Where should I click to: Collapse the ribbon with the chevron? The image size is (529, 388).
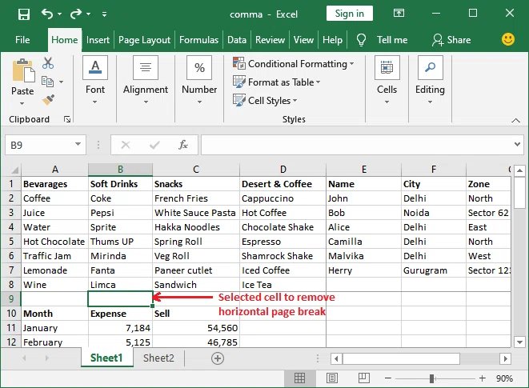click(515, 120)
